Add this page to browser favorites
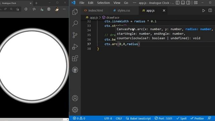 click(x=17, y=9)
